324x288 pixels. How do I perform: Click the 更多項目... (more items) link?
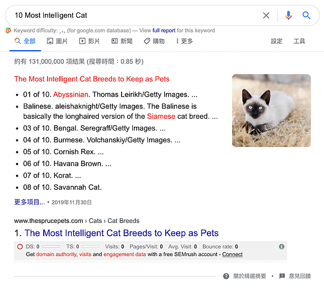point(29,202)
